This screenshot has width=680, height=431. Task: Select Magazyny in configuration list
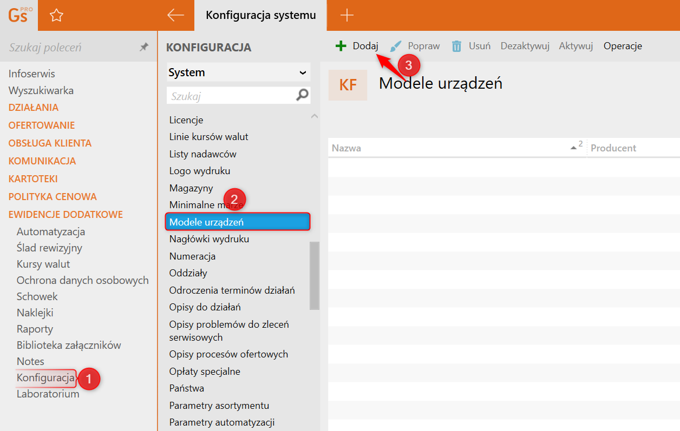[191, 188]
